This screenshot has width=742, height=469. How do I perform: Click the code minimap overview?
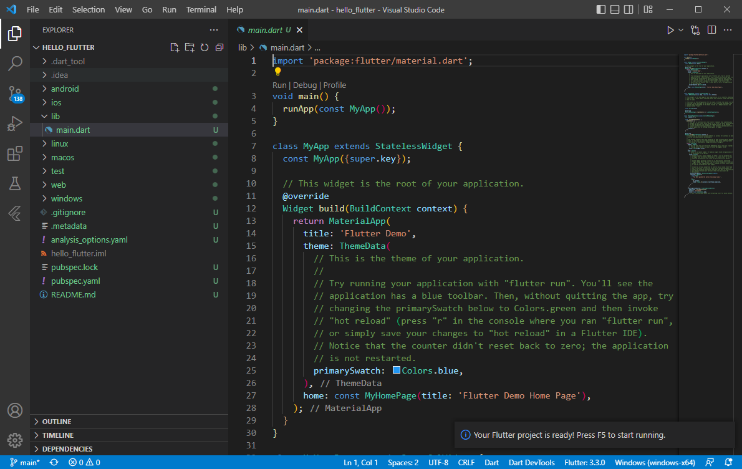(708, 125)
